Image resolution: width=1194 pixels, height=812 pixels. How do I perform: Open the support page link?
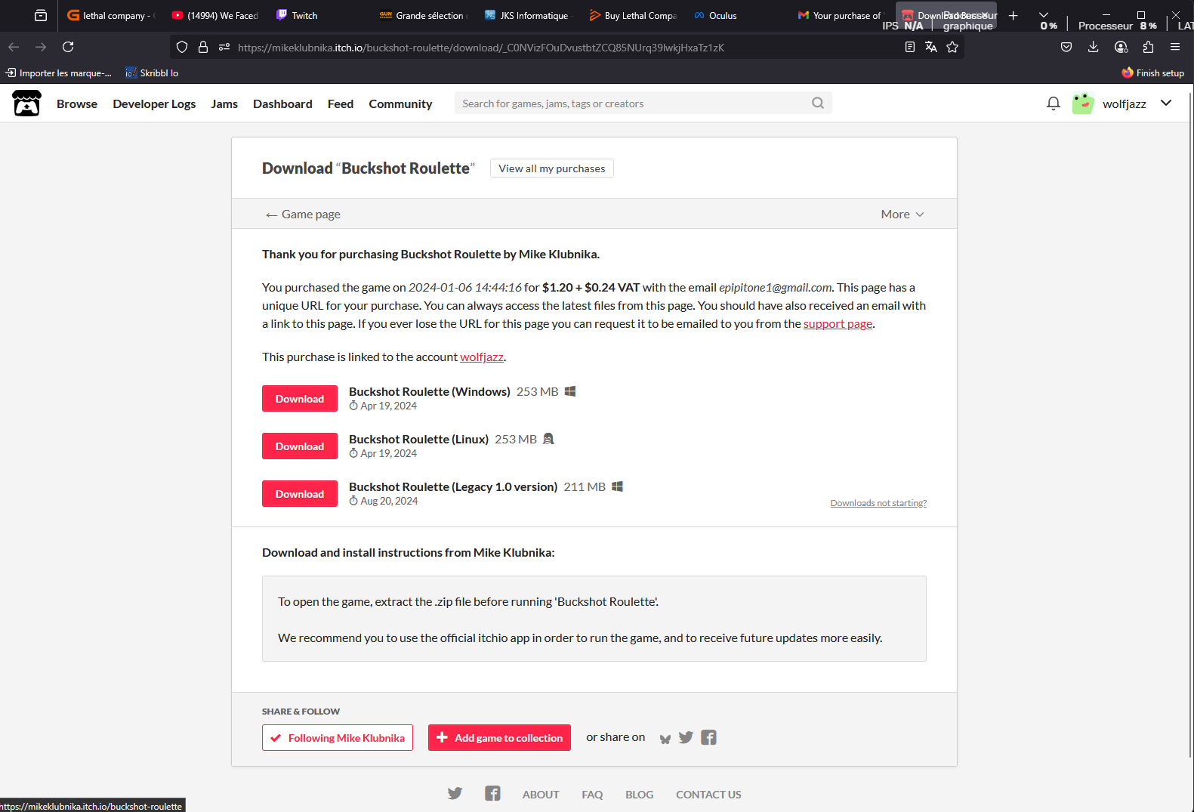click(838, 324)
